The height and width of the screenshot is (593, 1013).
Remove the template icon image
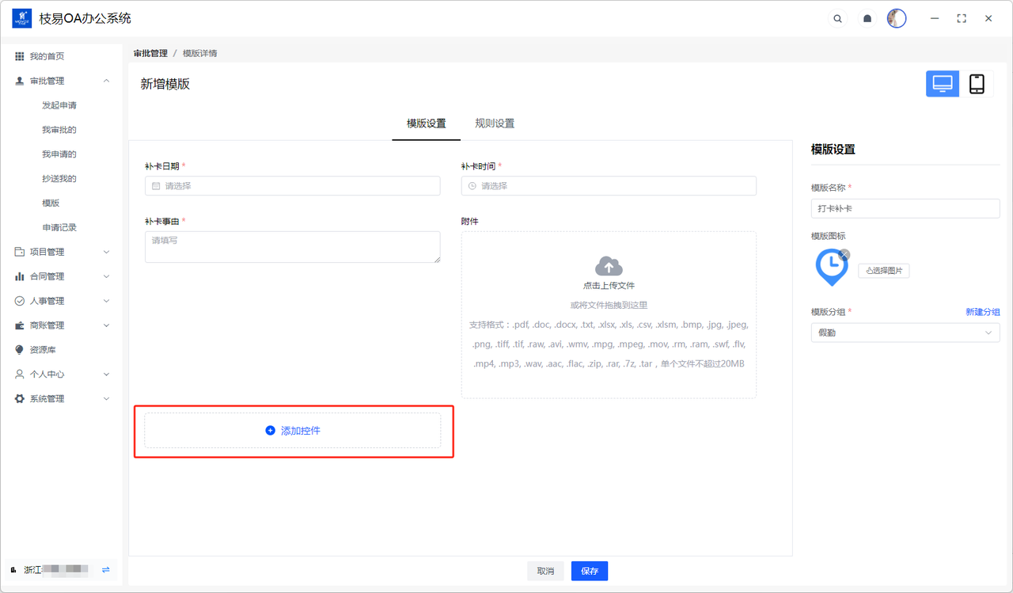pyautogui.click(x=844, y=254)
